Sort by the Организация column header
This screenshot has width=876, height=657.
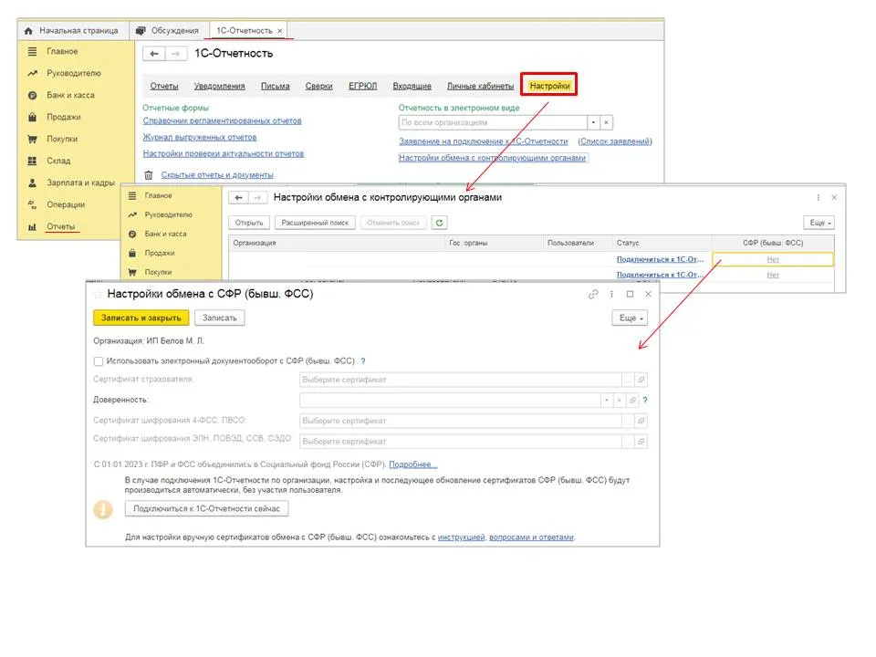tap(337, 243)
